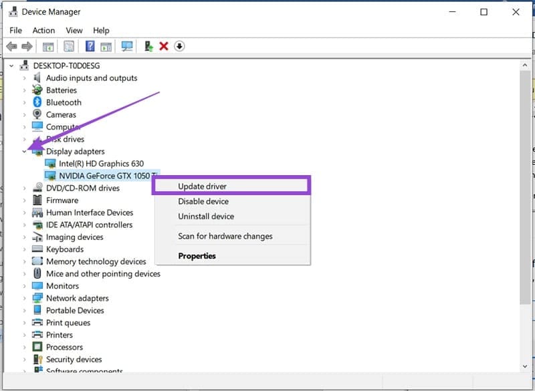The width and height of the screenshot is (535, 391).
Task: Select Properties in the context menu
Action: (197, 255)
